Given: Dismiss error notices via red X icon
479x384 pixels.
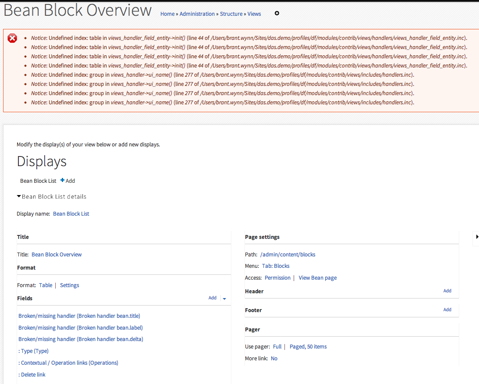Looking at the screenshot, I should point(12,38).
